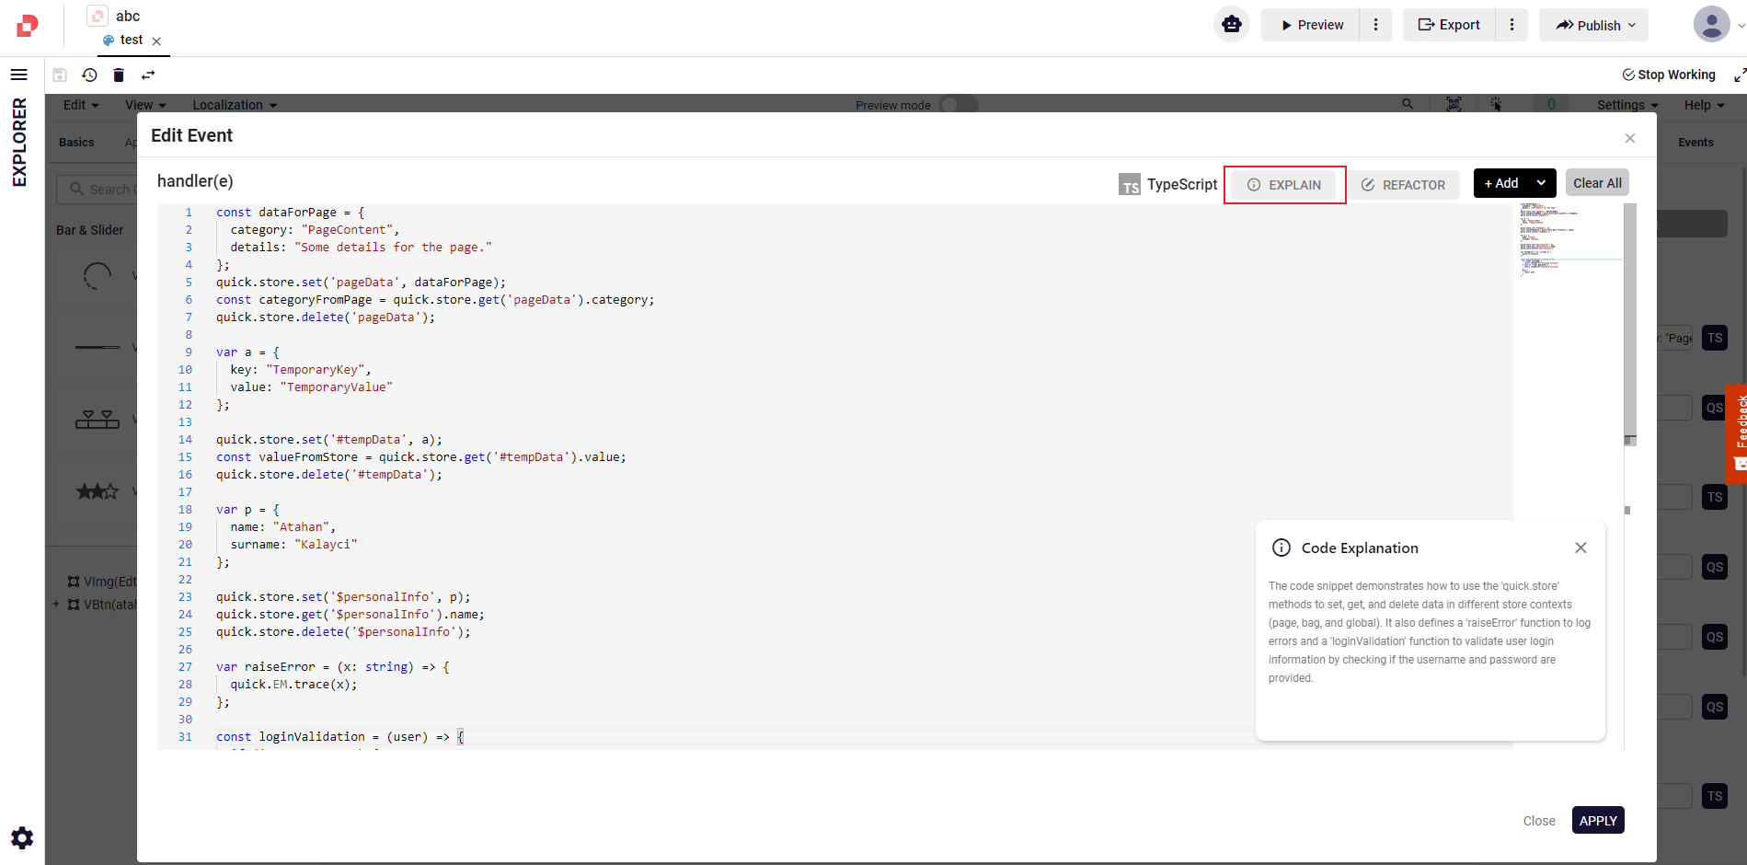
Task: Open Preview more options menu
Action: coord(1376,25)
